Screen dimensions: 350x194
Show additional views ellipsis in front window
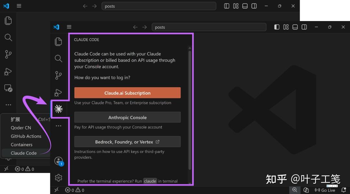pos(58,126)
